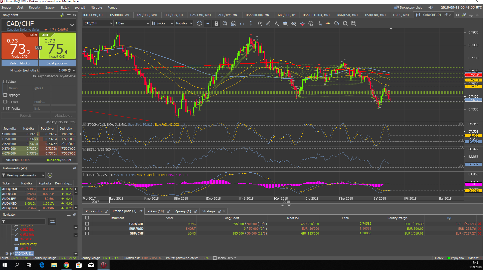This screenshot has height=270, width=483.
Task: Select the drawing pencil tool
Action: click(268, 23)
